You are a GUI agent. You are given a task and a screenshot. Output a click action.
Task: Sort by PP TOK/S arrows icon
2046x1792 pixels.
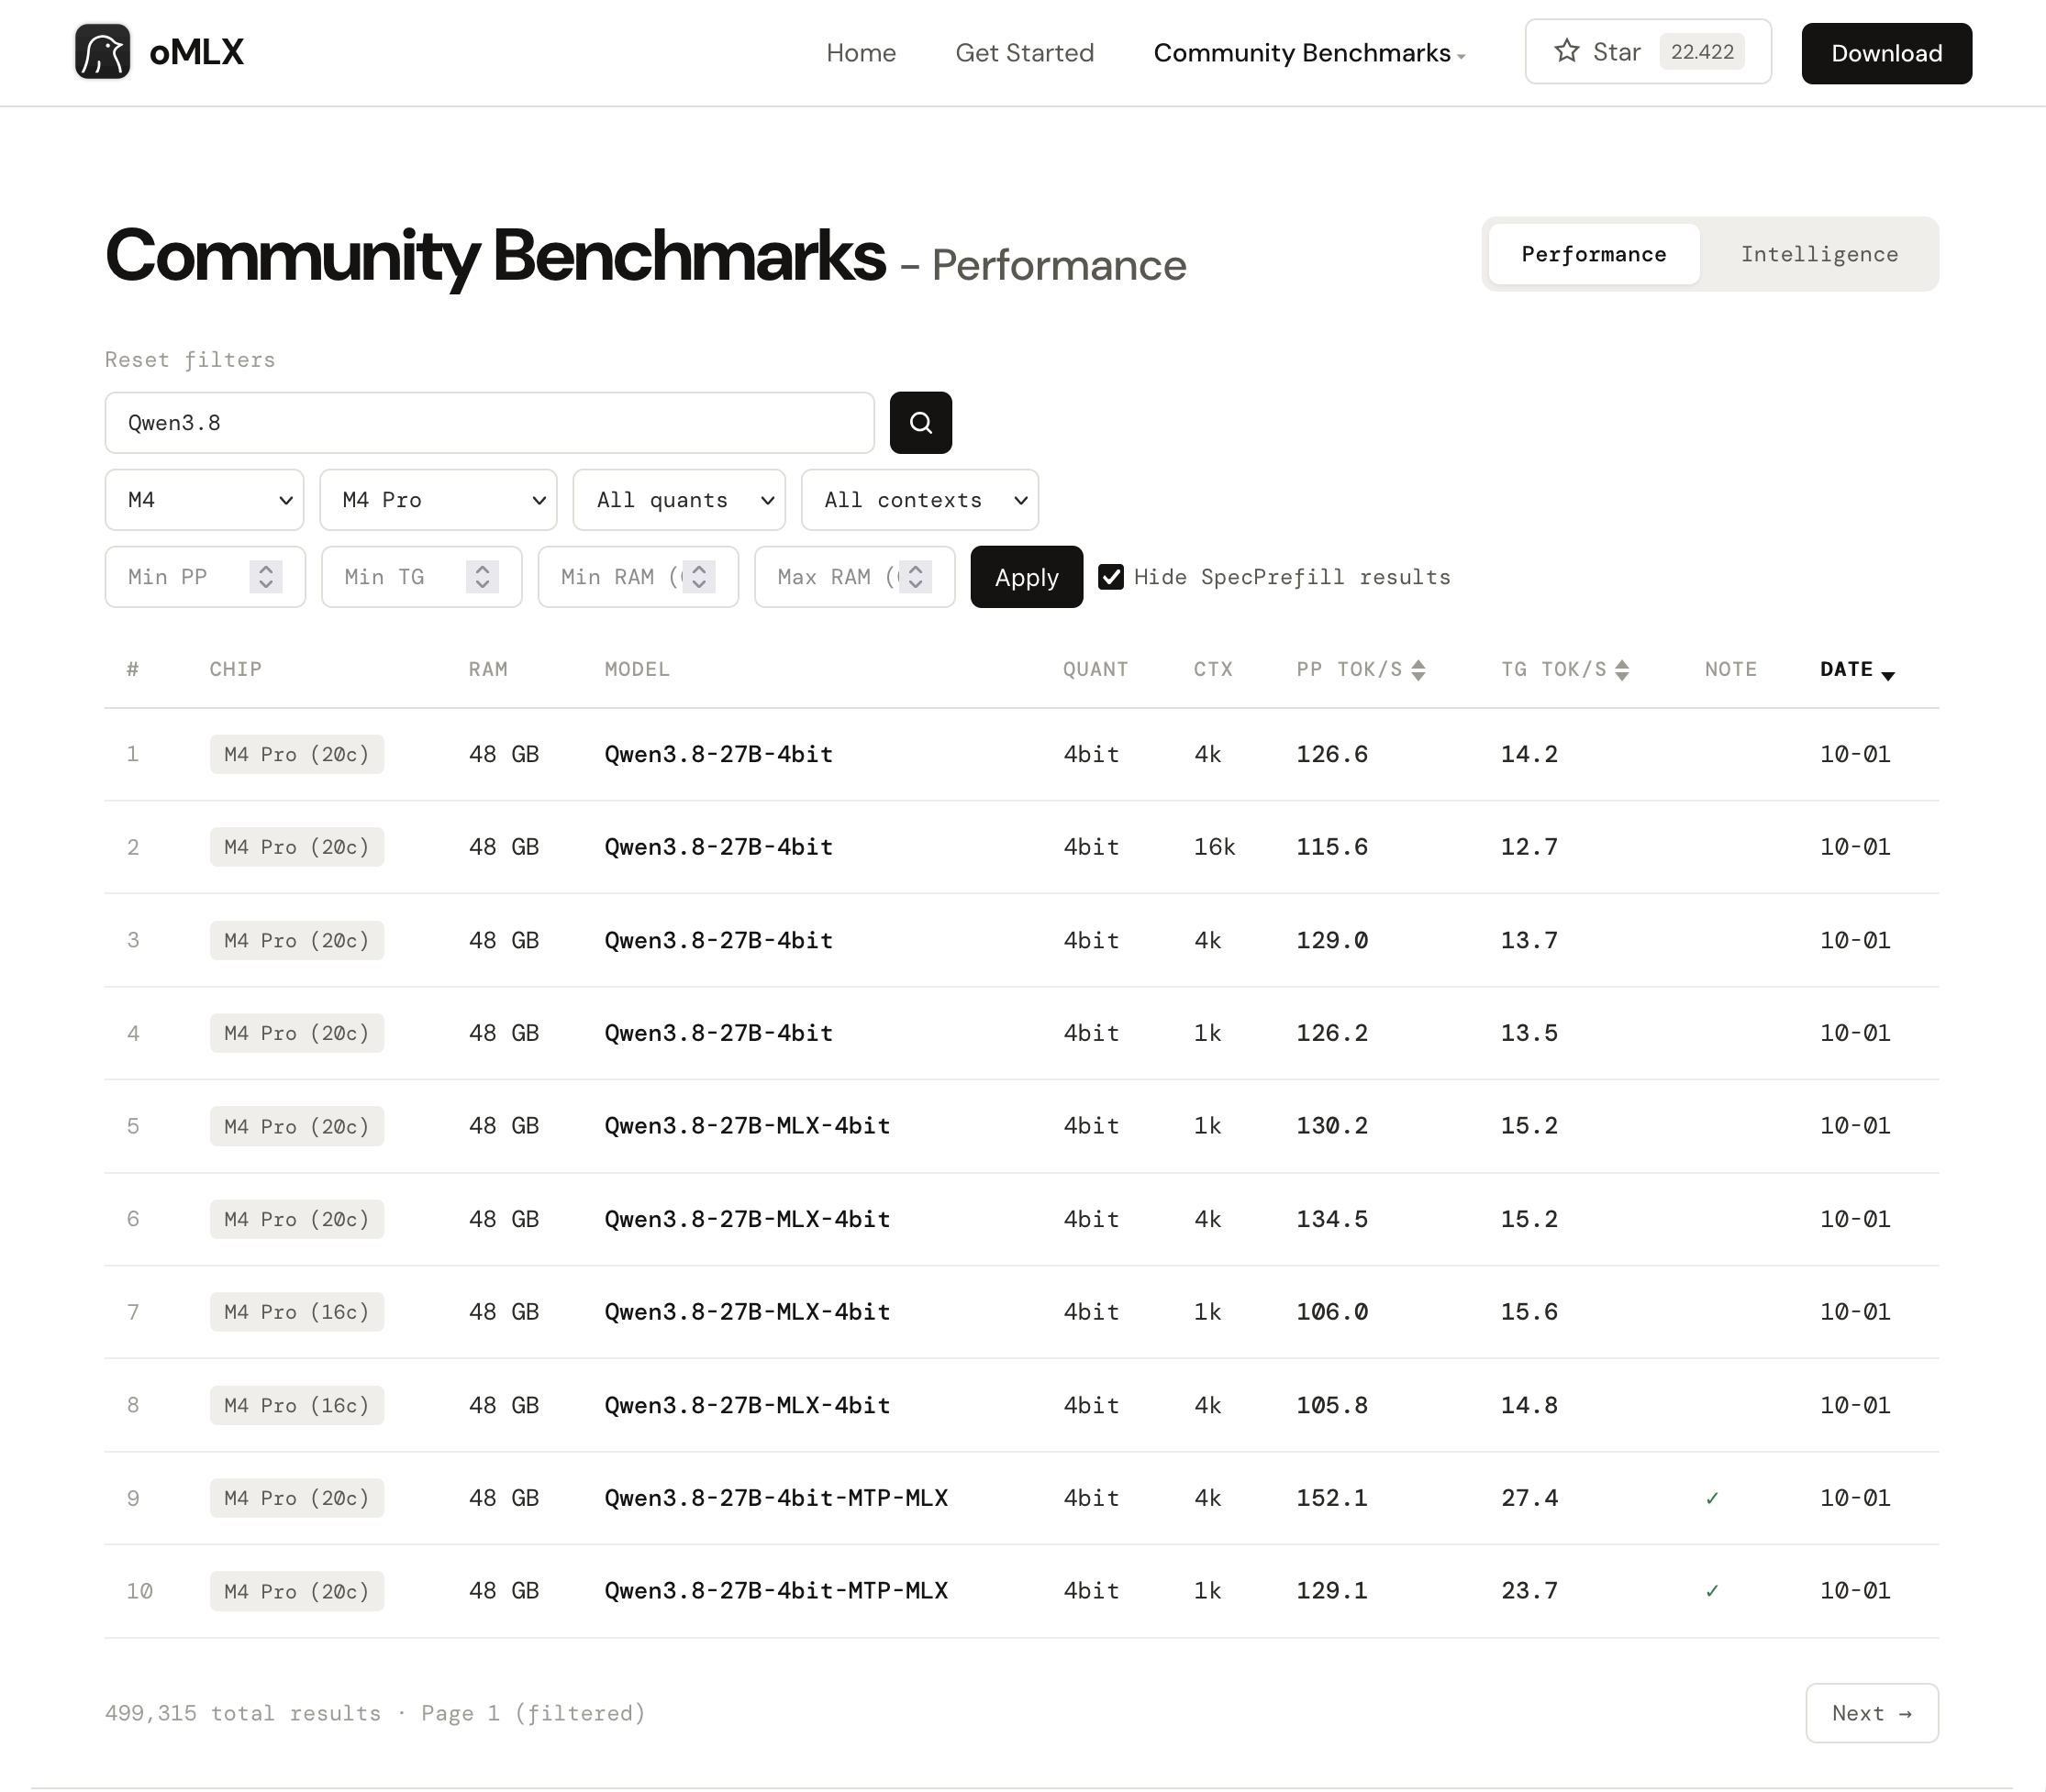point(1418,670)
